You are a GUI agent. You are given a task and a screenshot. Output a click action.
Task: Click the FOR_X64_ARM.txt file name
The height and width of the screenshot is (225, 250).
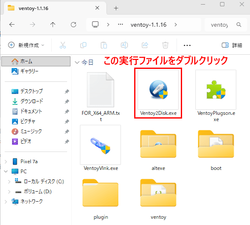click(100, 116)
